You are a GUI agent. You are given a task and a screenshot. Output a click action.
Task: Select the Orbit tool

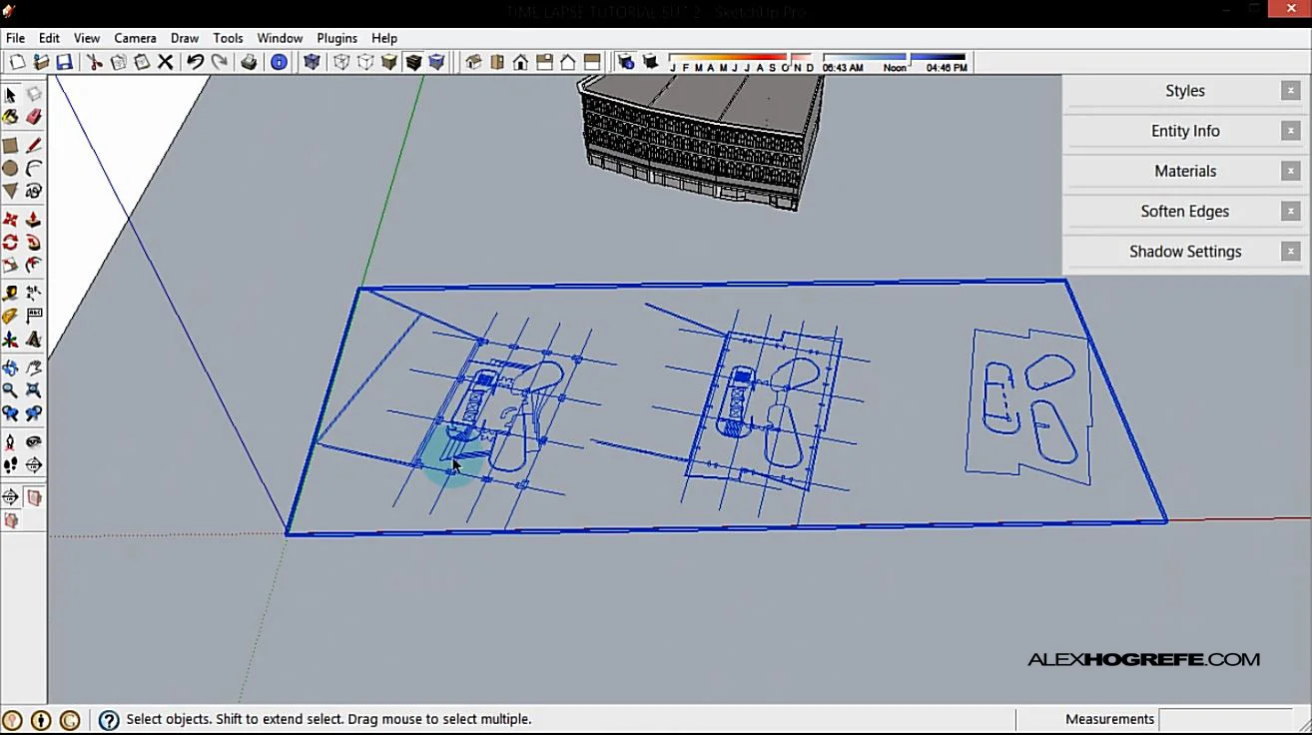tap(10, 367)
